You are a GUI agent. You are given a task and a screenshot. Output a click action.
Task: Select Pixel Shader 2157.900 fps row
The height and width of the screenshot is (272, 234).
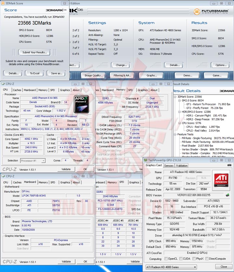pyautogui.click(x=197, y=146)
